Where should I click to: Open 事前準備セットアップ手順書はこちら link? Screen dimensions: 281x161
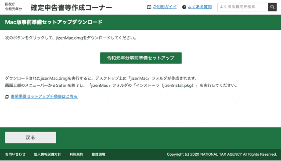tap(44, 97)
